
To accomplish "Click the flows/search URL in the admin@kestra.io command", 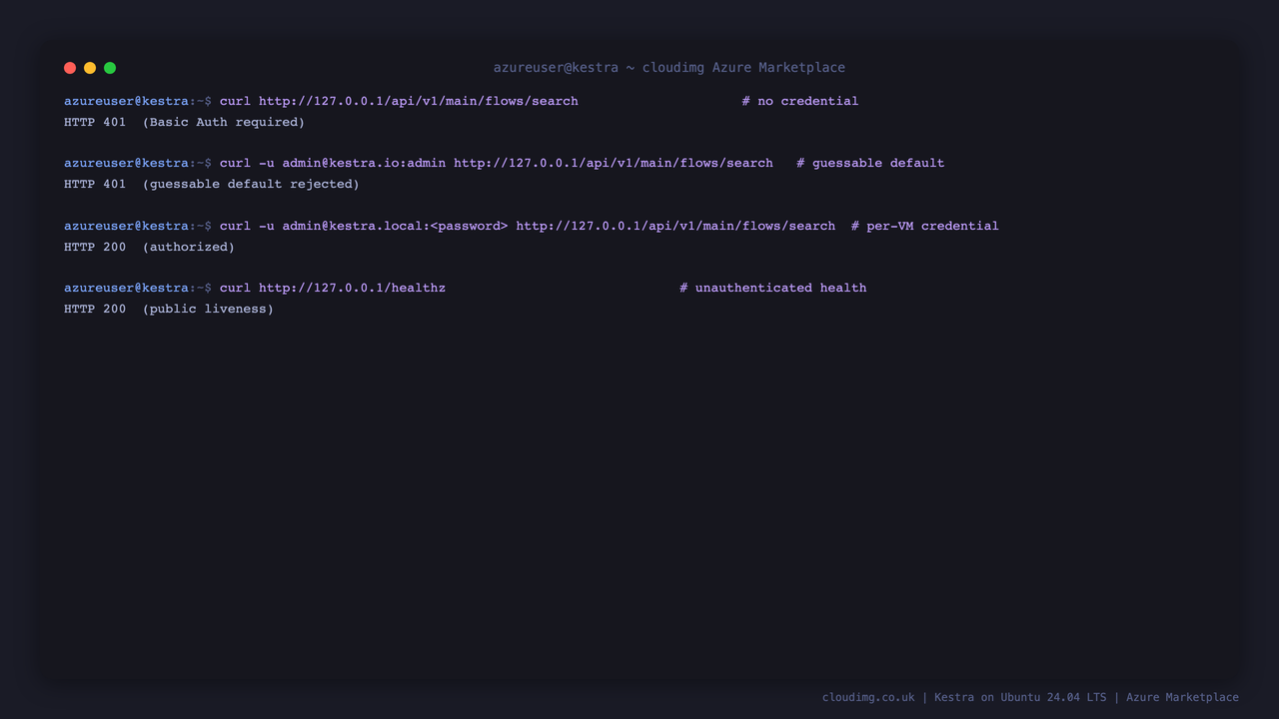I will 614,163.
